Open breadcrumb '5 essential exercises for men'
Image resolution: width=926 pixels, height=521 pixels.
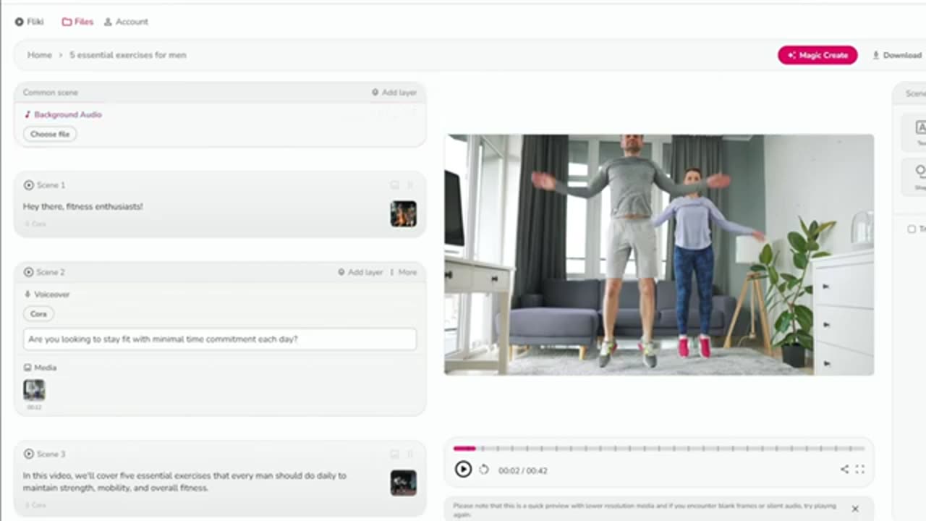point(128,55)
